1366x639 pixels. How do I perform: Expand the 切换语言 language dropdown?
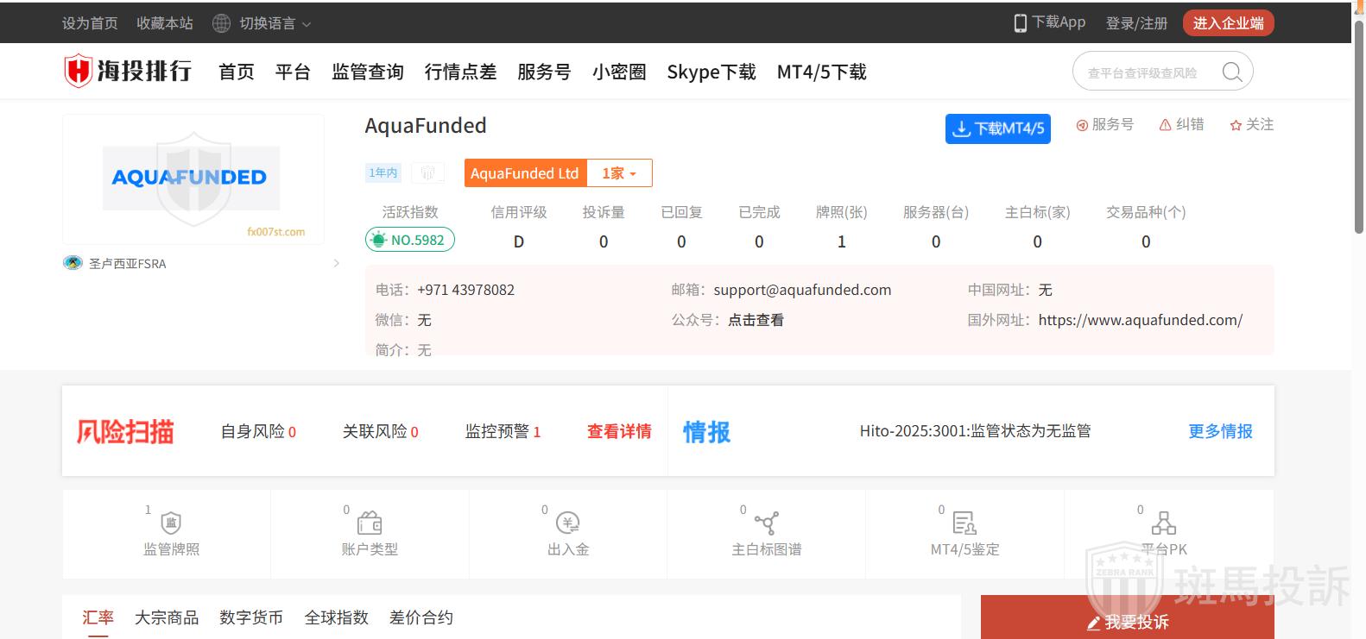[x=262, y=23]
